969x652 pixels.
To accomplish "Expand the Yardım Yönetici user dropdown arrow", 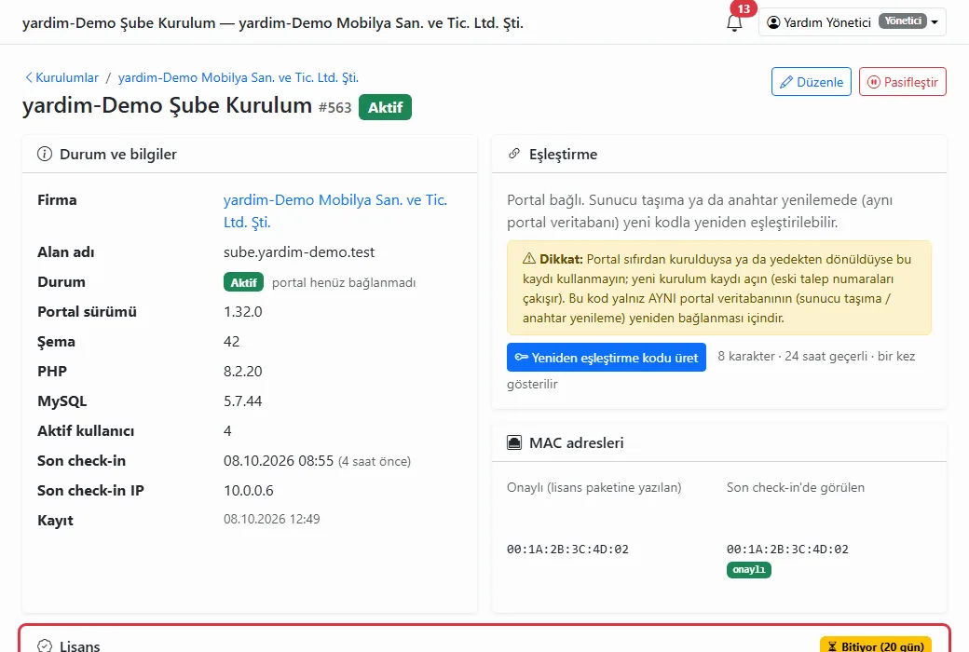I will (x=935, y=22).
